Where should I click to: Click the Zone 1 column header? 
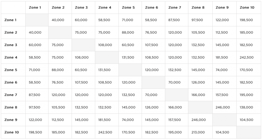(35, 7)
